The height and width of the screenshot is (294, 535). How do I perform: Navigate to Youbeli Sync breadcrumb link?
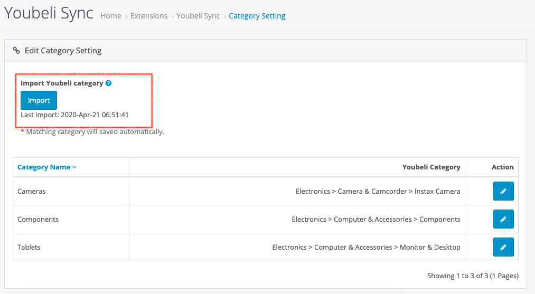[x=198, y=16]
